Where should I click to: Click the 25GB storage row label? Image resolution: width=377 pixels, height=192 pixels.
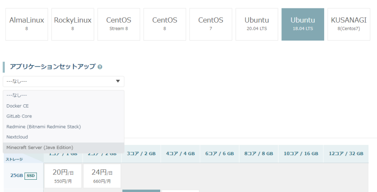[x=16, y=175]
